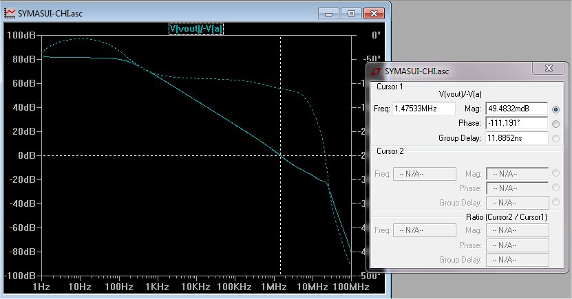Close the cursor readout dialog
Image resolution: width=572 pixels, height=299 pixels.
549,68
